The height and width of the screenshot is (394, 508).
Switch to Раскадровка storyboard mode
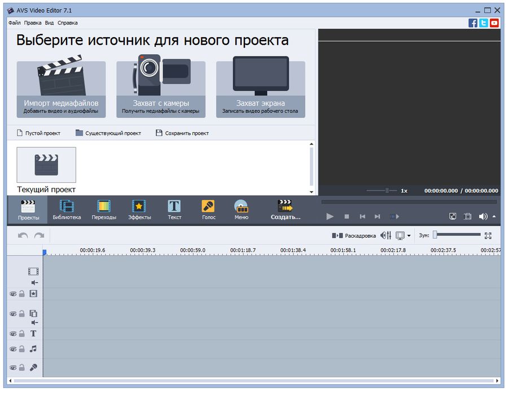tap(360, 235)
